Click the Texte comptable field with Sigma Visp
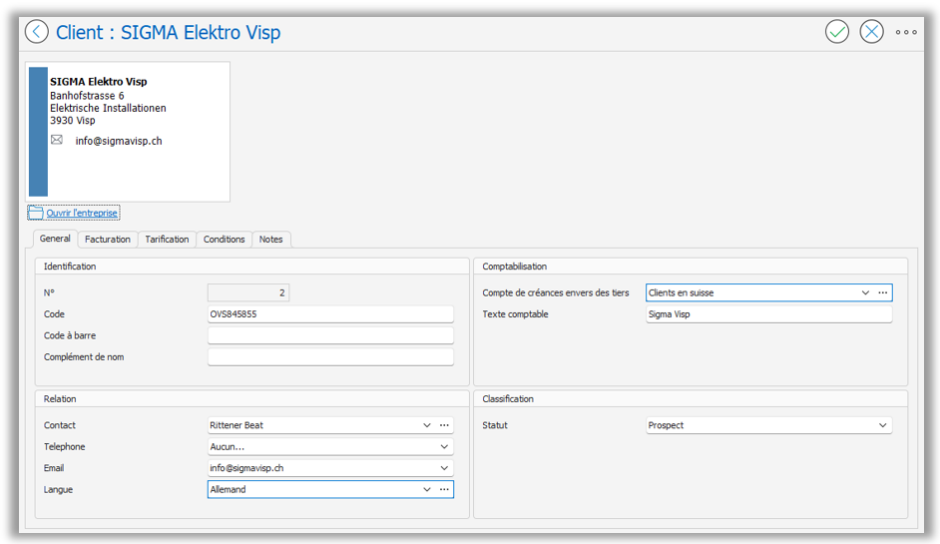940x544 pixels. [x=769, y=314]
